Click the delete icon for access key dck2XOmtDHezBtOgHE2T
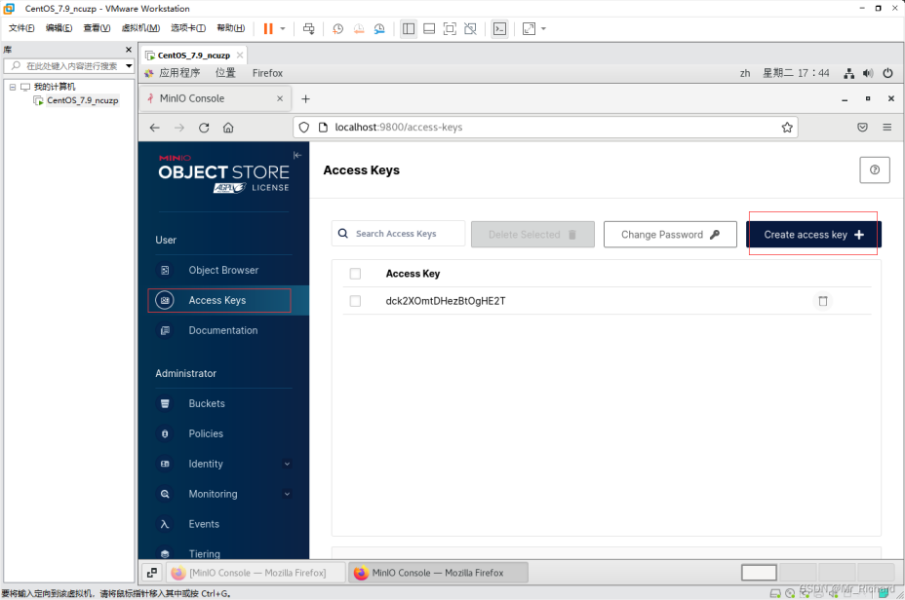The image size is (905, 600). click(x=822, y=301)
